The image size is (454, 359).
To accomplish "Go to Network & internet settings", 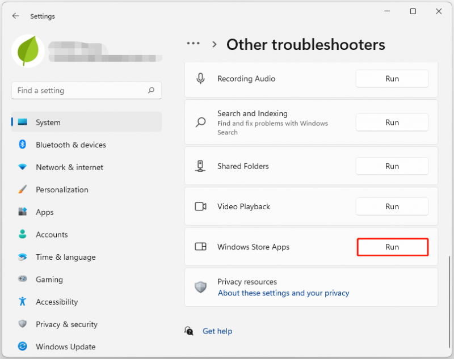I will coord(86,167).
